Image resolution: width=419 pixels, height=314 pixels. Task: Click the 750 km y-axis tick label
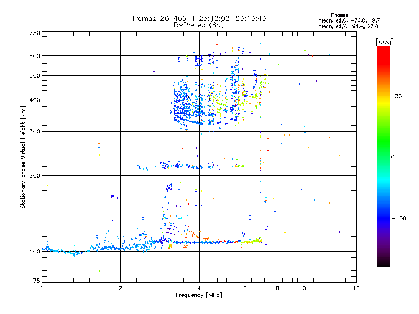coord(35,33)
